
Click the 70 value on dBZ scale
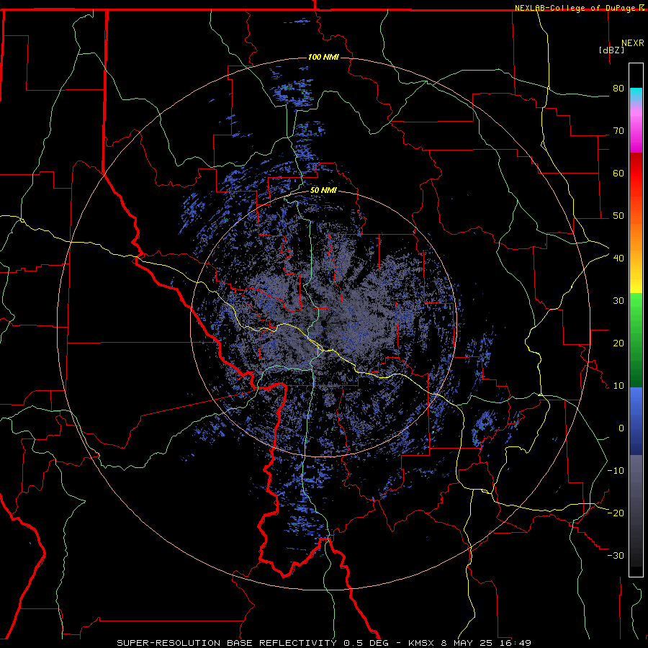(618, 131)
